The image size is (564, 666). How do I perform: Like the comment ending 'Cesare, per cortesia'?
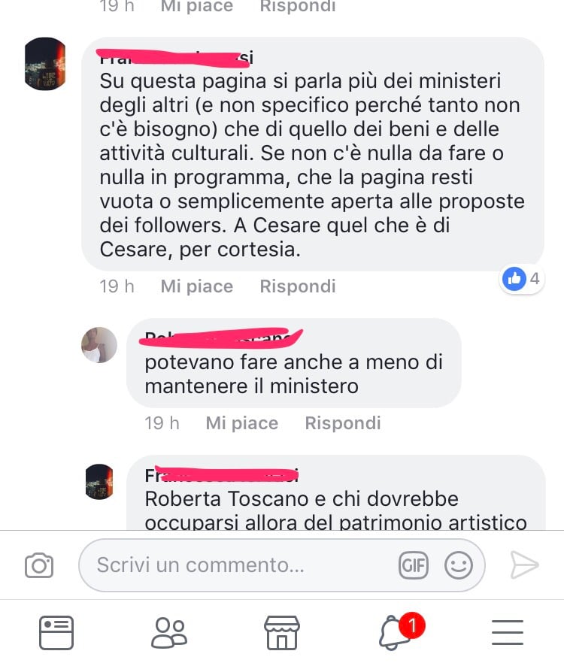(x=197, y=286)
